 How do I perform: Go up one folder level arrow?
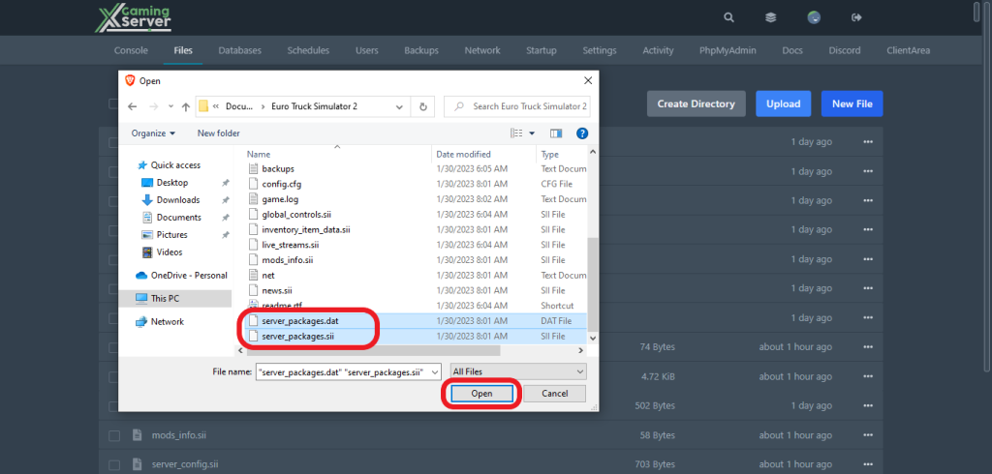(185, 106)
